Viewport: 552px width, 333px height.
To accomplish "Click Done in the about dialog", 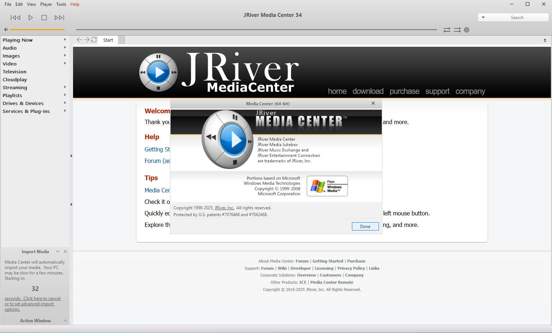I will (365, 226).
